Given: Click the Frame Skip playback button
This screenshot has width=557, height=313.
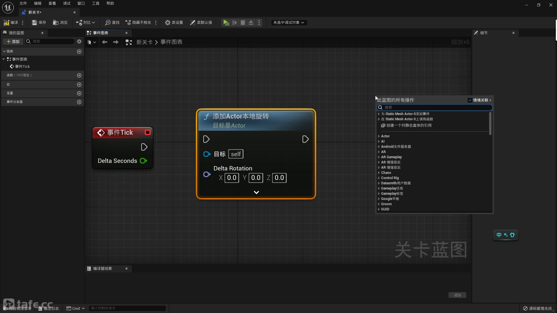Looking at the screenshot, I should 235,22.
